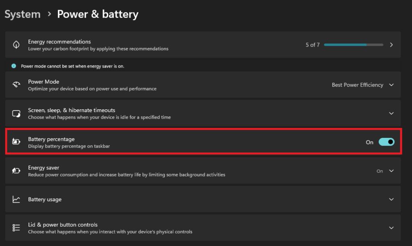
Task: Go back to System in breadcrumb
Action: pyautogui.click(x=23, y=14)
